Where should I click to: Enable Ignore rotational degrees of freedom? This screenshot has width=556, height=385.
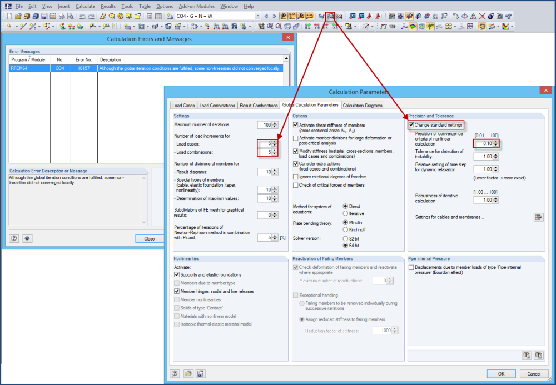coord(295,177)
